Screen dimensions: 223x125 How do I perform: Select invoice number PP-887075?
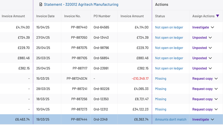tap(79, 48)
